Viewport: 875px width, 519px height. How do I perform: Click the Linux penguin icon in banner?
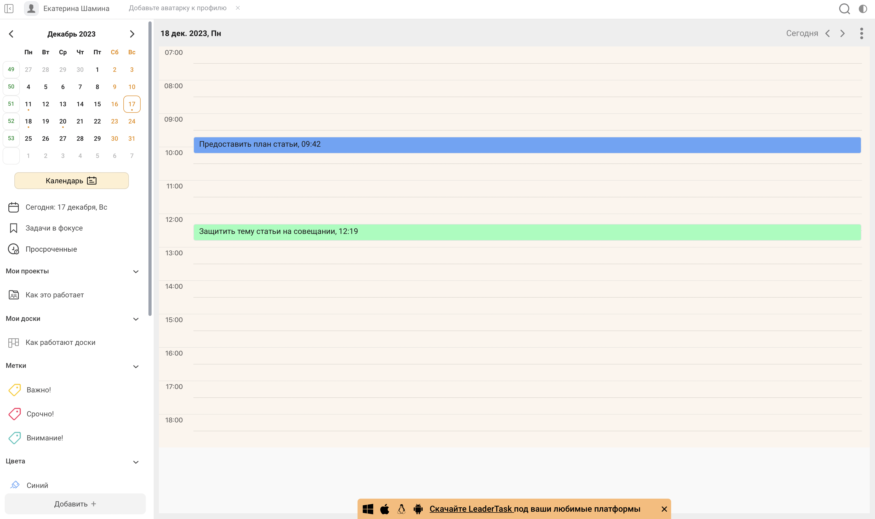coord(401,509)
